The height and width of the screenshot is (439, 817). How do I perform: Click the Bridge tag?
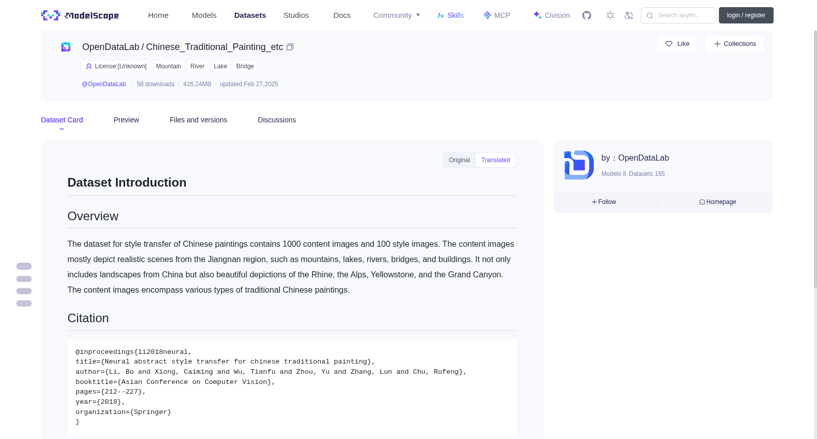point(245,66)
